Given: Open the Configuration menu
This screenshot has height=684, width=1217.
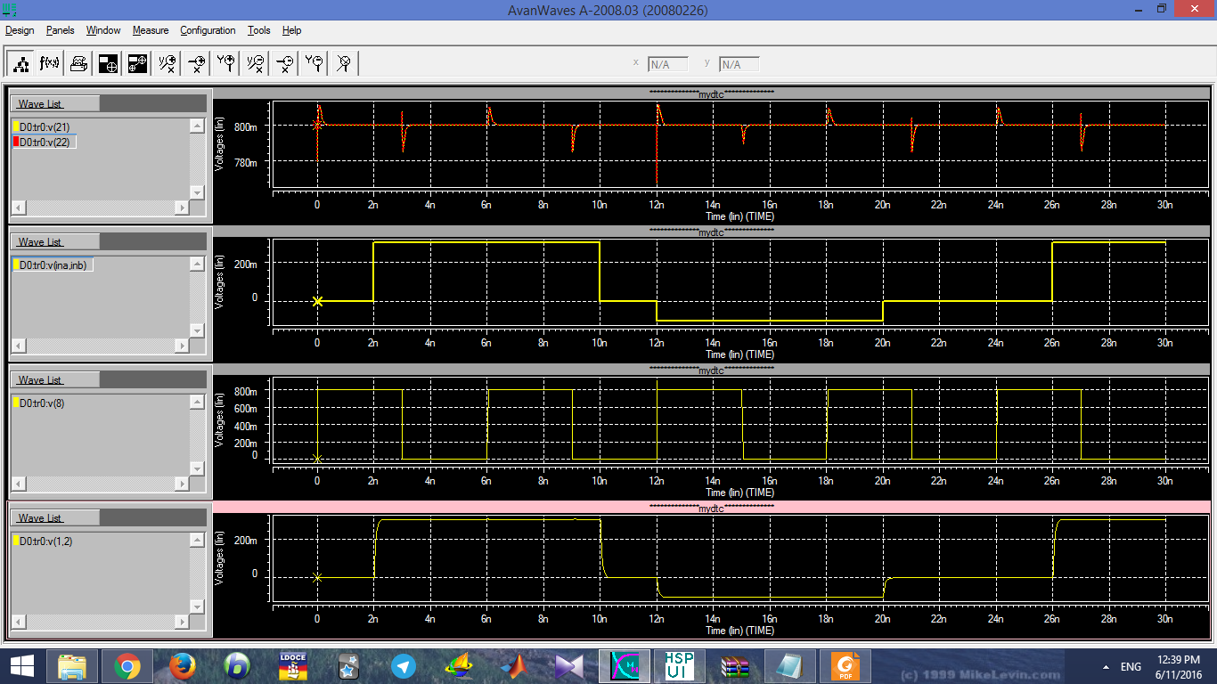Looking at the screenshot, I should click(x=208, y=30).
